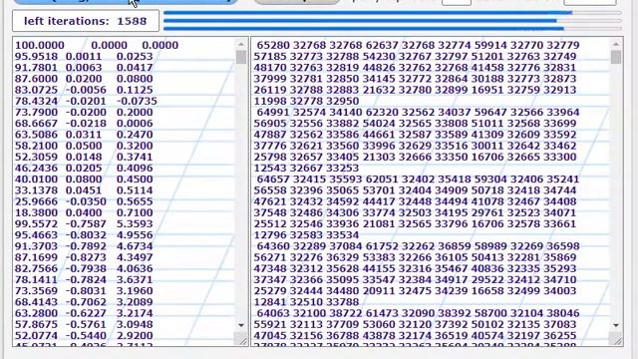Screen dimensions: 638x359
Task: Click left panel scroll-down arrow
Action: pos(241,325)
